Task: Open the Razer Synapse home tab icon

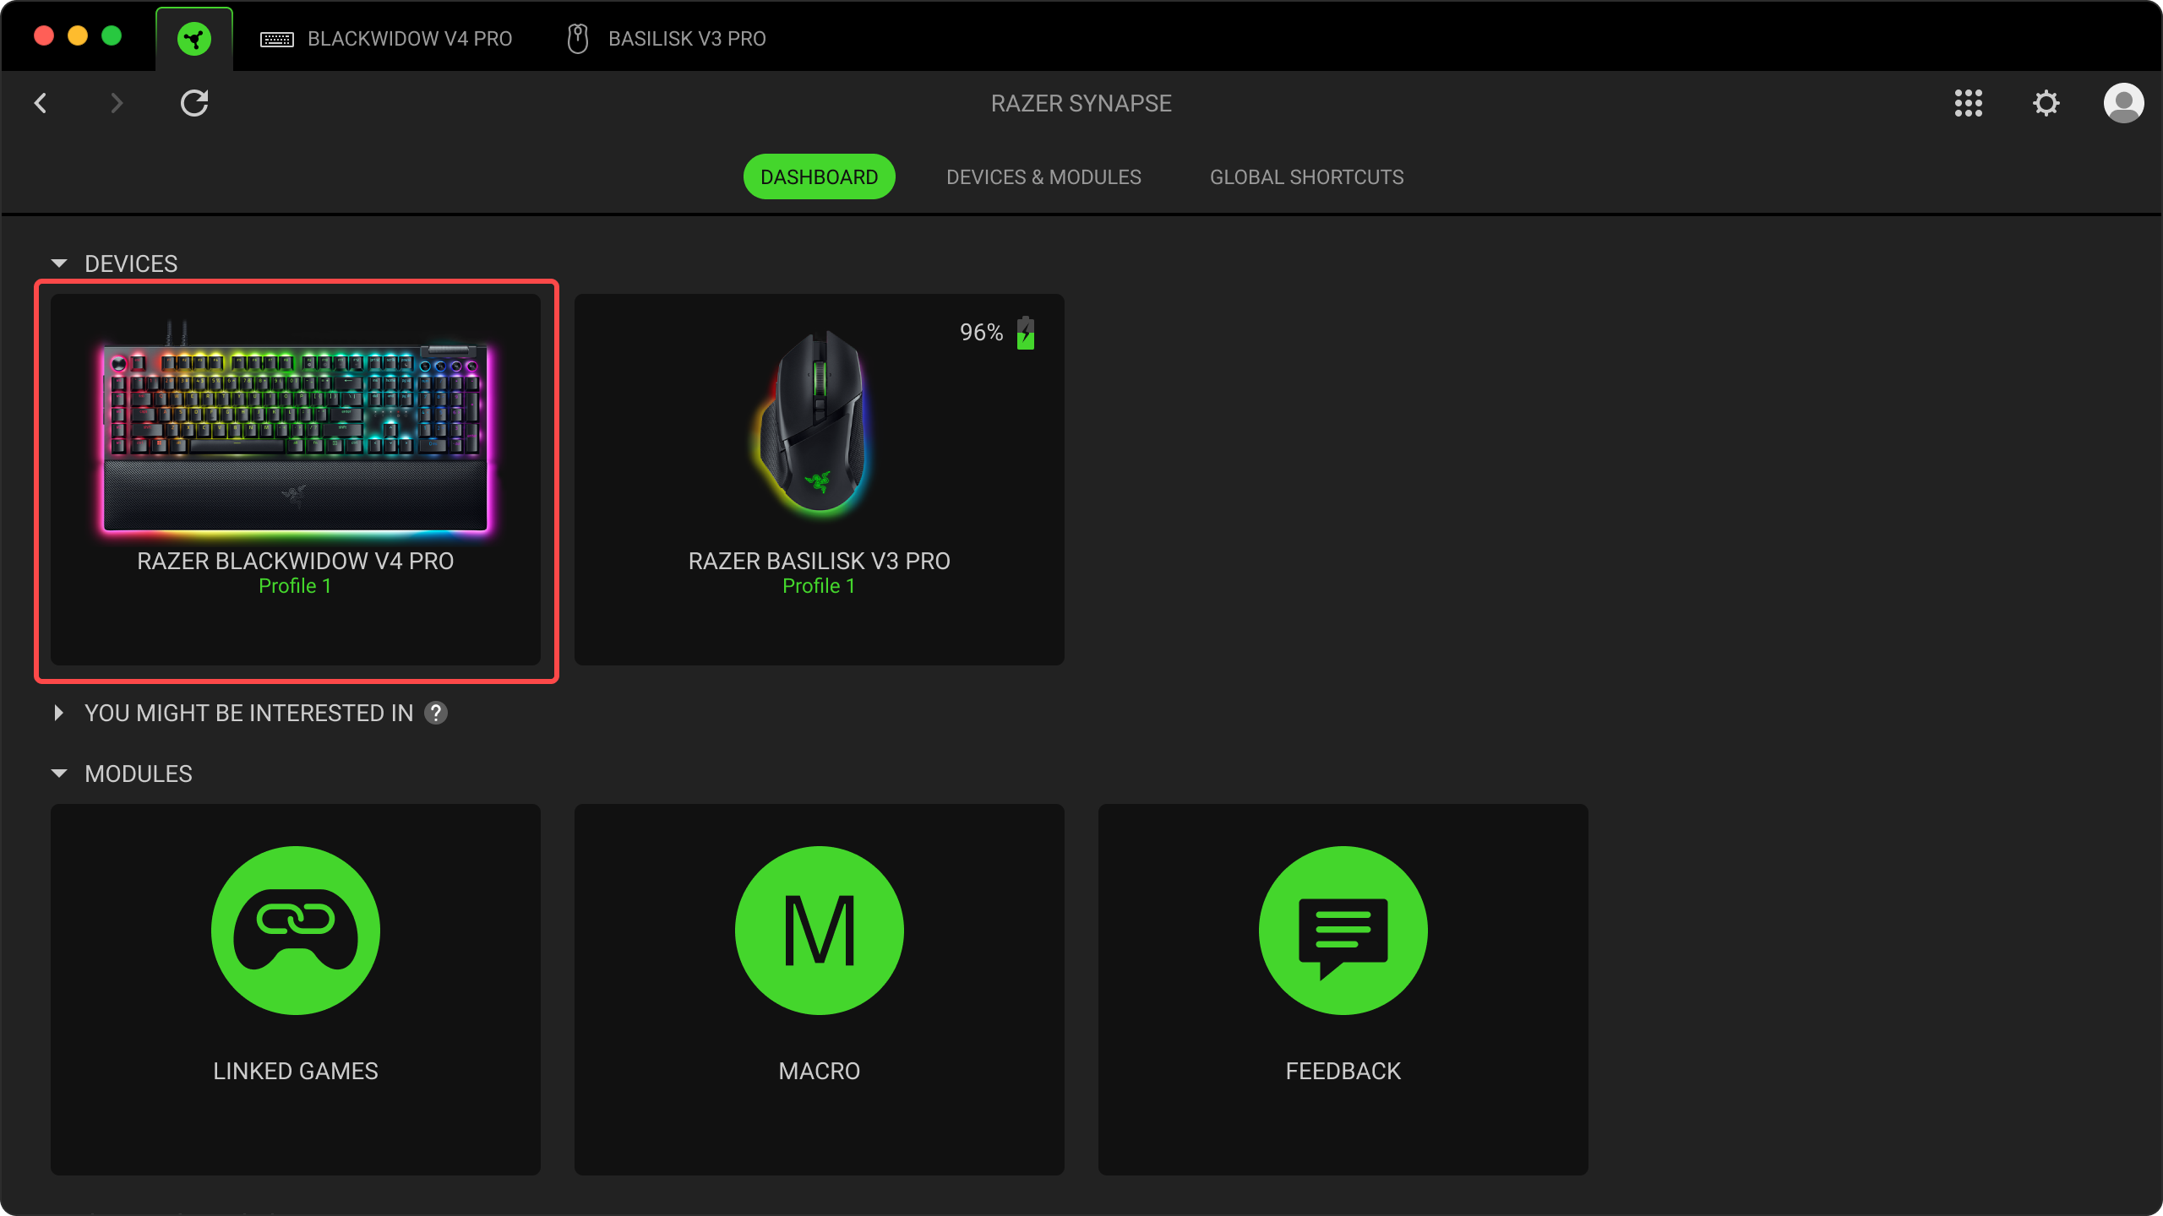Action: (194, 39)
